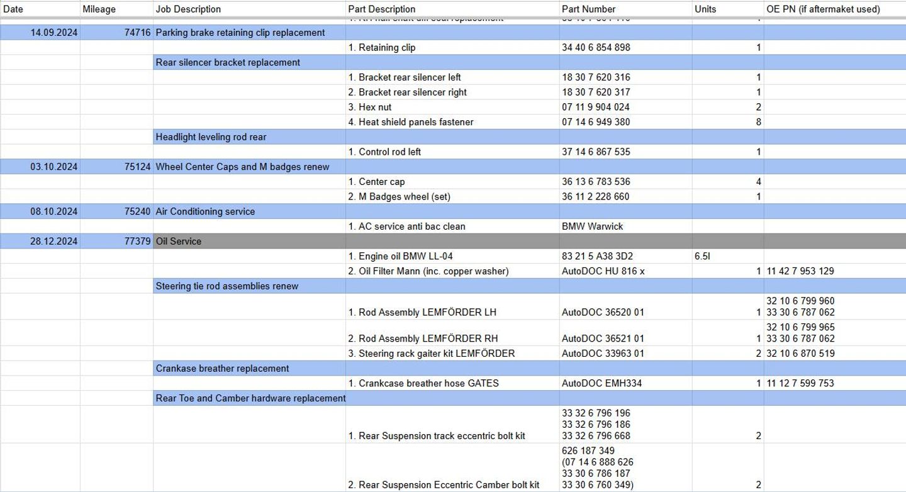906x492 pixels.
Task: Select Steering tie rod assemblies renew cell
Action: [x=226, y=286]
